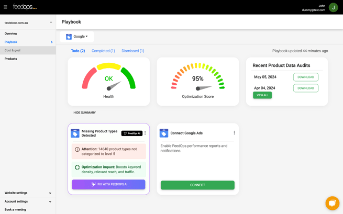The width and height of the screenshot is (343, 214).
Task: Click the Playbook page heading
Action: click(x=71, y=22)
